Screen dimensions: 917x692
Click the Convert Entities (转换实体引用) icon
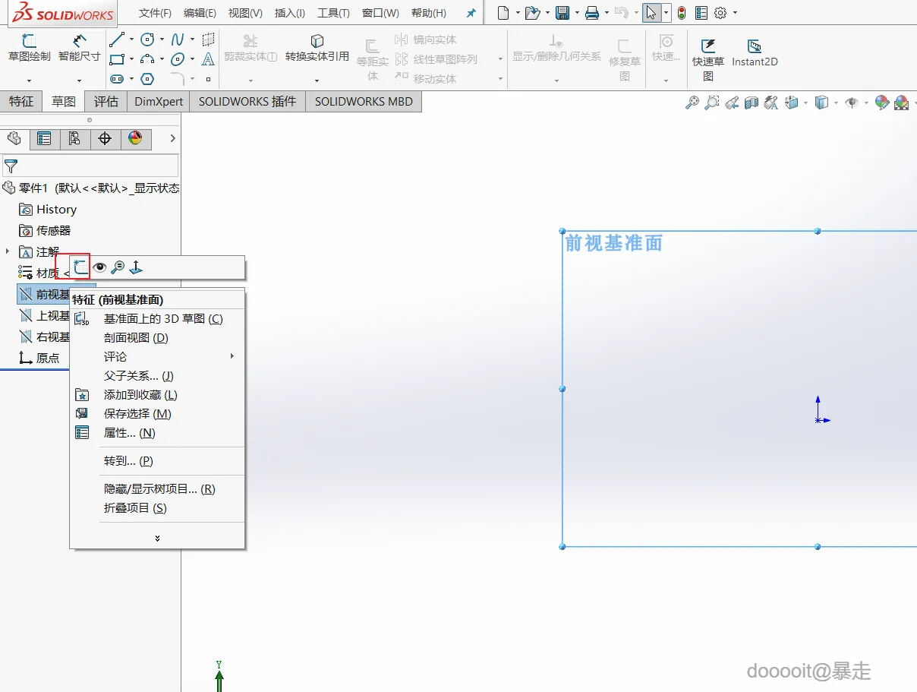317,49
